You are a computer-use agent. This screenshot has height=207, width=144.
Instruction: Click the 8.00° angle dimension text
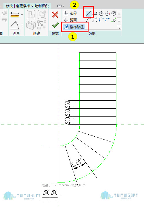pos(76,163)
